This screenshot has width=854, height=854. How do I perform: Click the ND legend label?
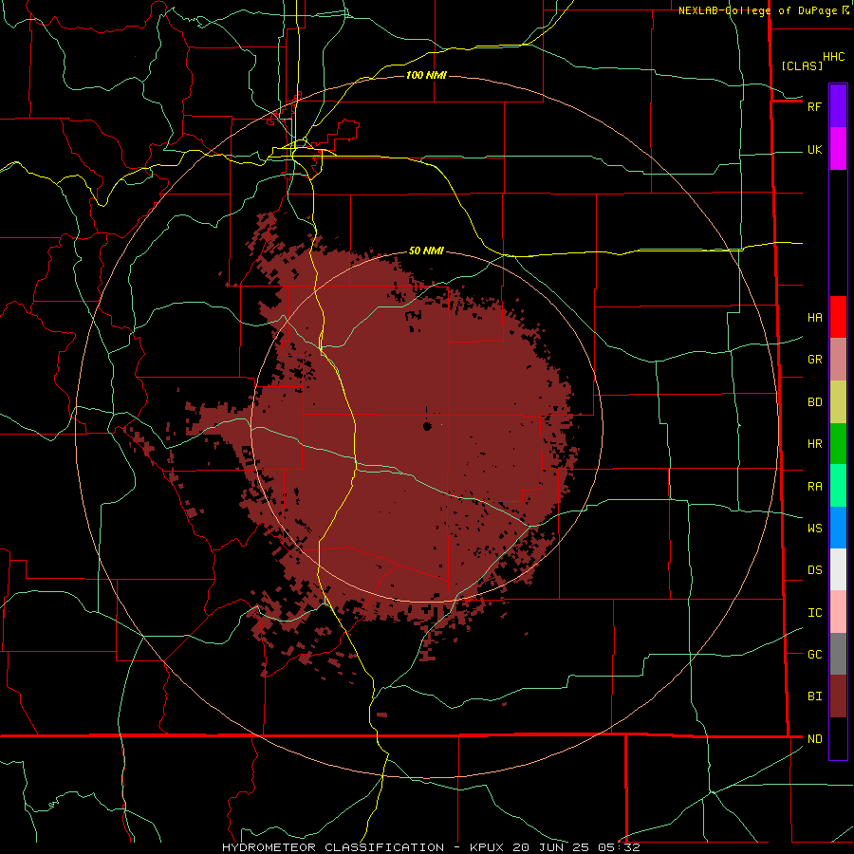[x=814, y=739]
